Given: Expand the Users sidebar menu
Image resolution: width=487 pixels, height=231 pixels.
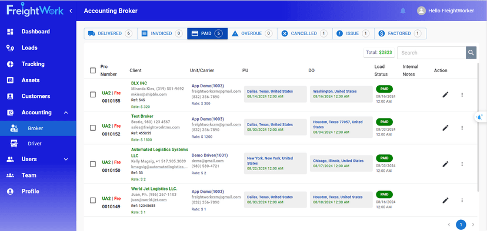Looking at the screenshot, I should coord(66,159).
